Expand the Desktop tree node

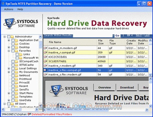coord(9,47)
